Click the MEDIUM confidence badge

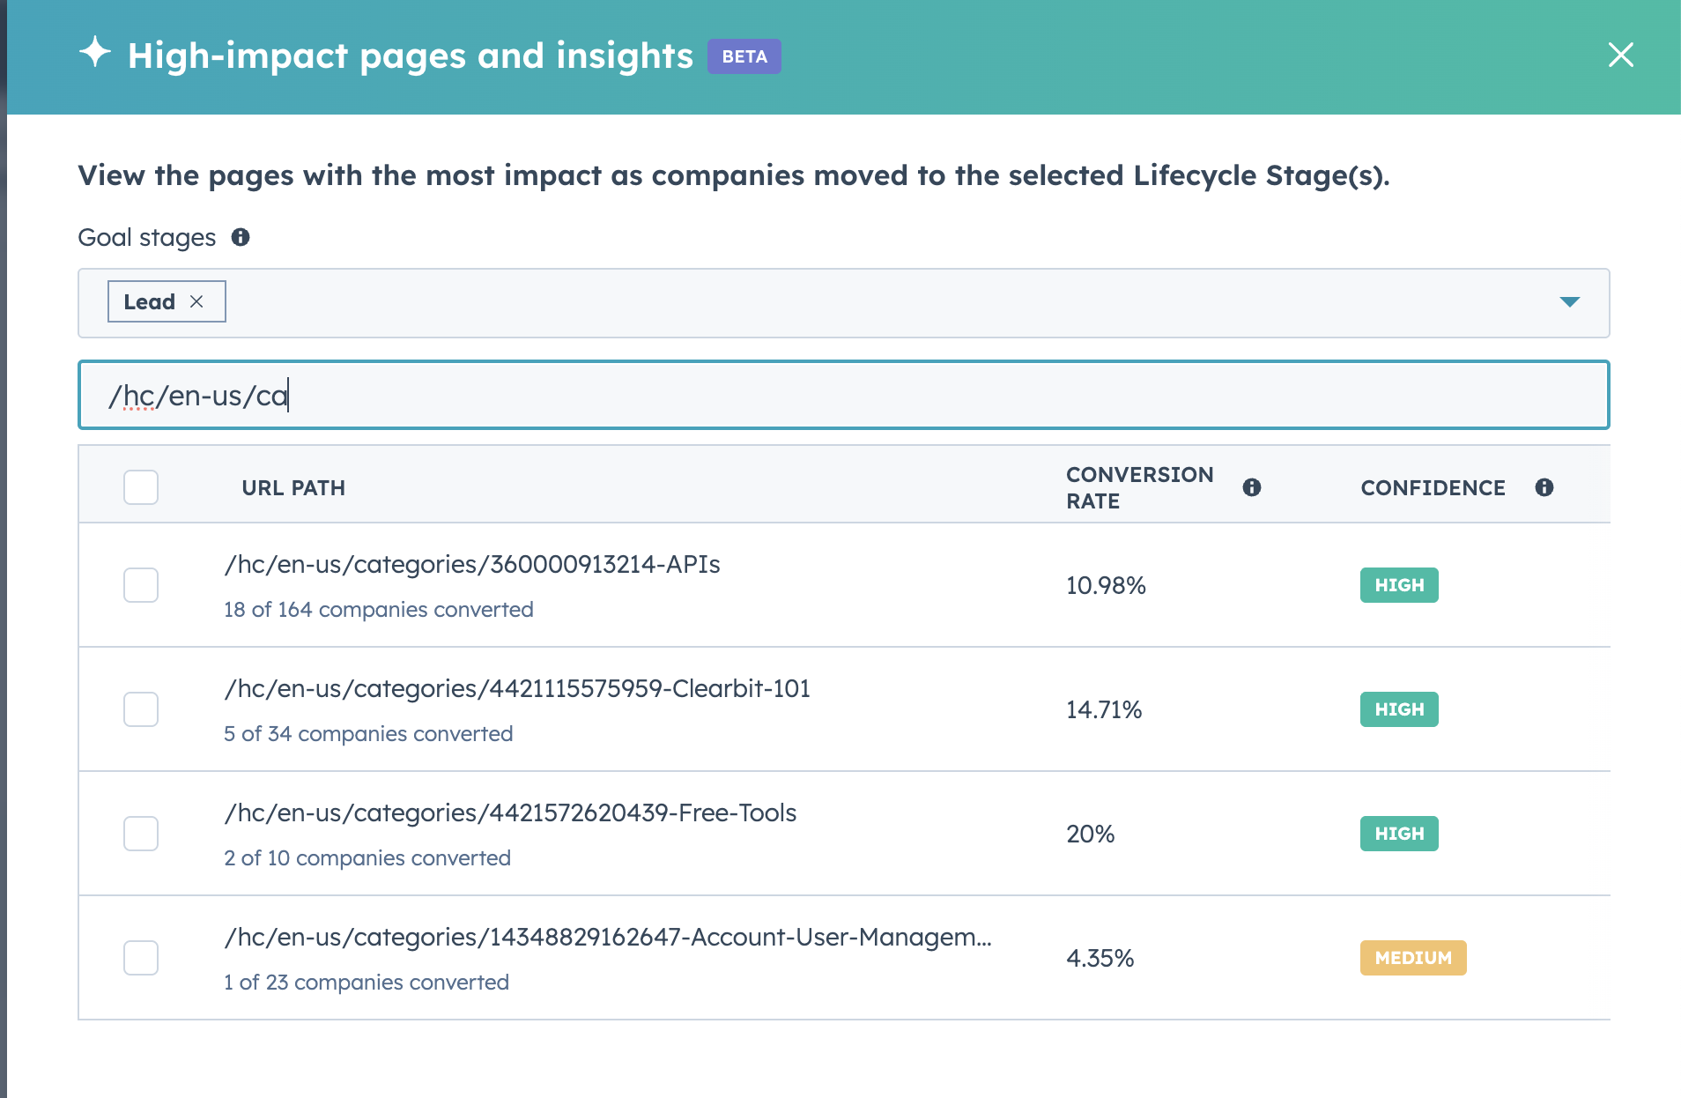coord(1412,958)
